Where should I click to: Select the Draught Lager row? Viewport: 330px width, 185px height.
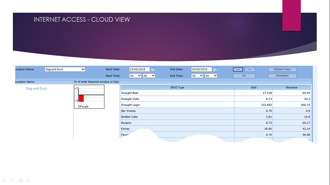(x=215, y=105)
